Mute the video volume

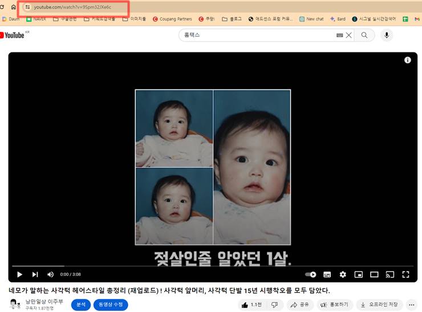50,274
